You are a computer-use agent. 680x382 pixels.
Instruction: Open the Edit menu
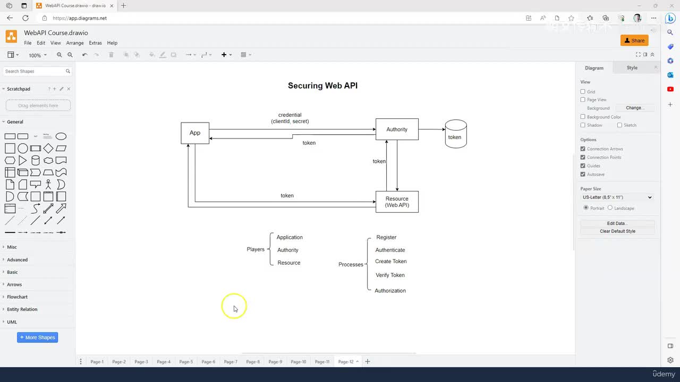pos(41,43)
